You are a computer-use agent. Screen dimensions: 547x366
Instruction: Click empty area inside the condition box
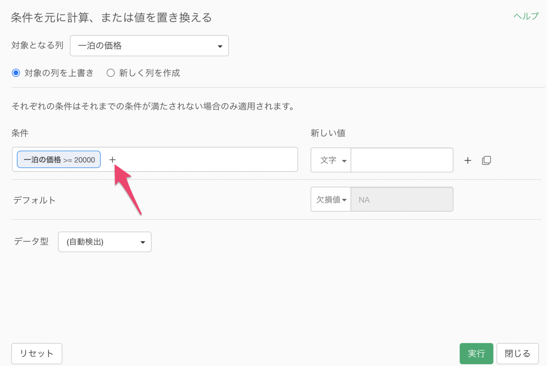(206, 160)
